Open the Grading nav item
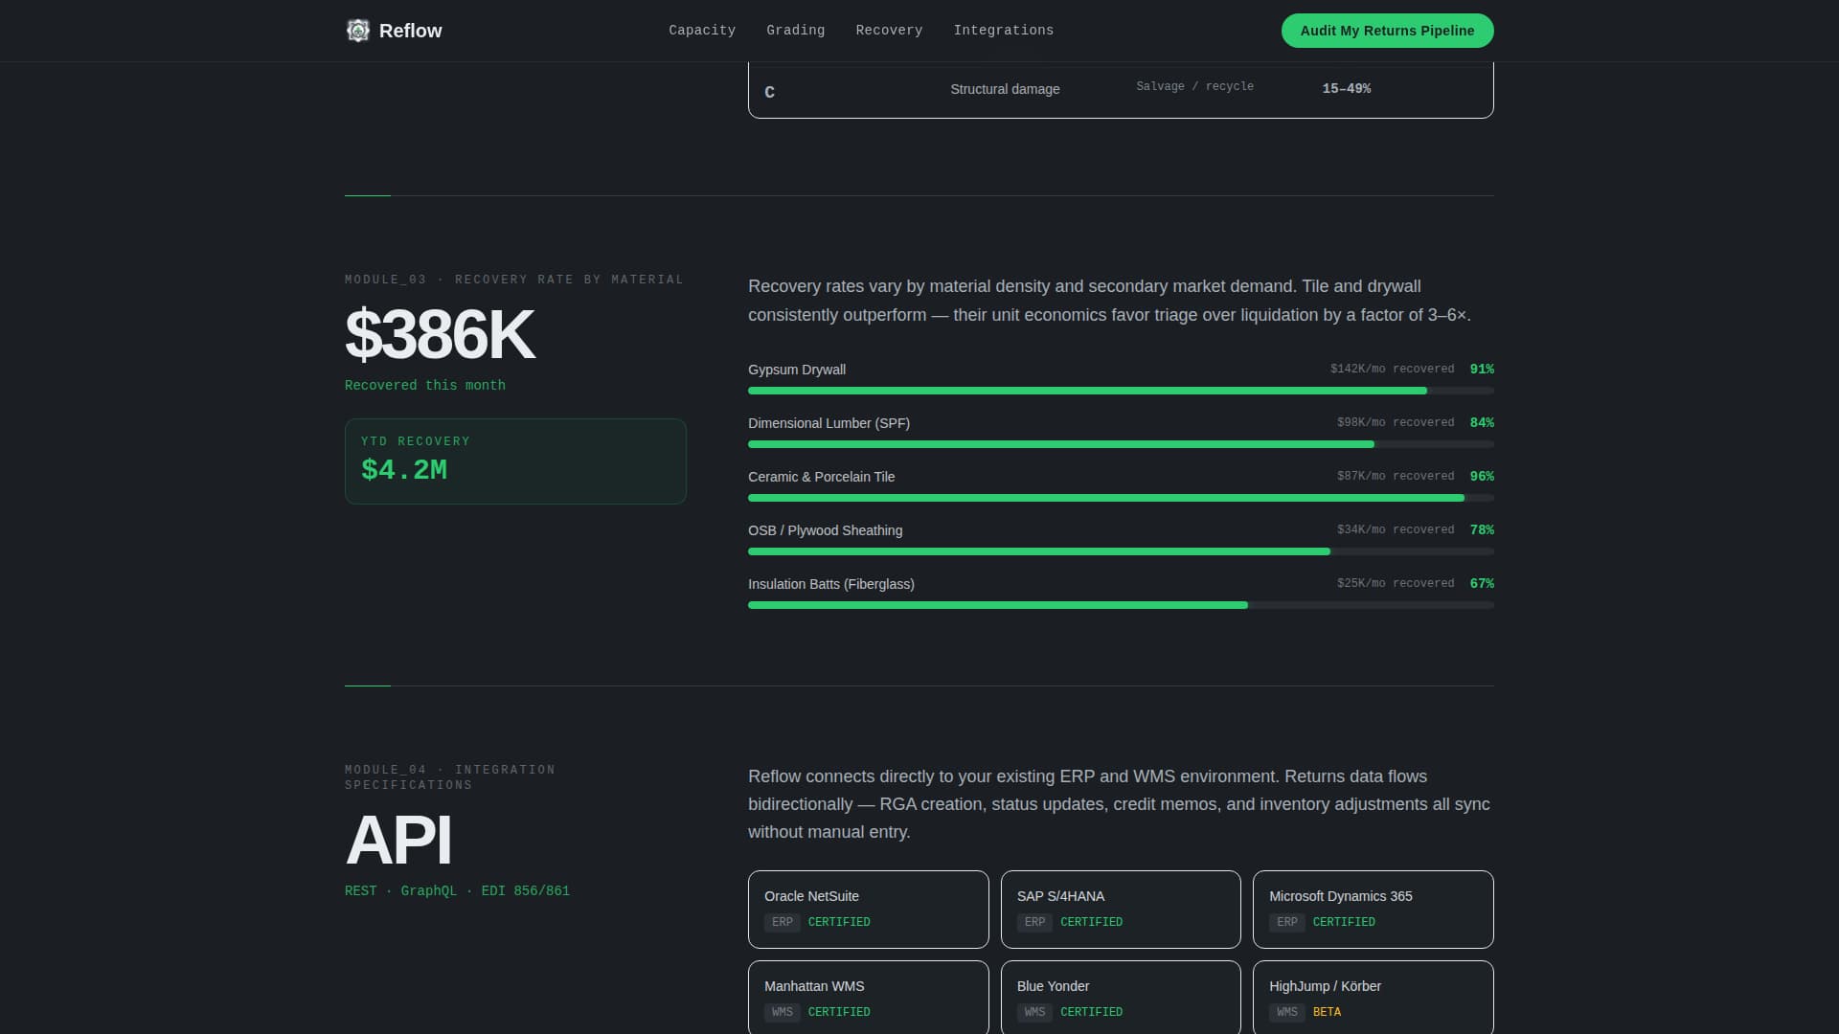1839x1034 pixels. pyautogui.click(x=795, y=31)
